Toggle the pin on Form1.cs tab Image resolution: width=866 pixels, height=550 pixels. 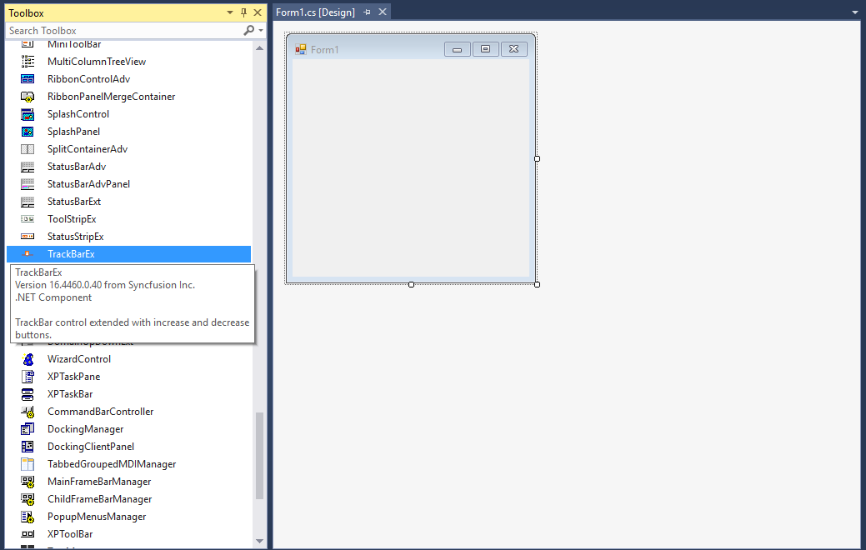[366, 12]
